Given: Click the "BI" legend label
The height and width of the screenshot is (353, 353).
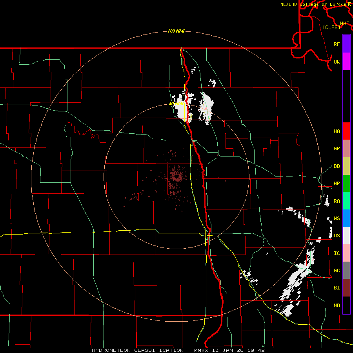Looking at the screenshot, I should click(337, 288).
